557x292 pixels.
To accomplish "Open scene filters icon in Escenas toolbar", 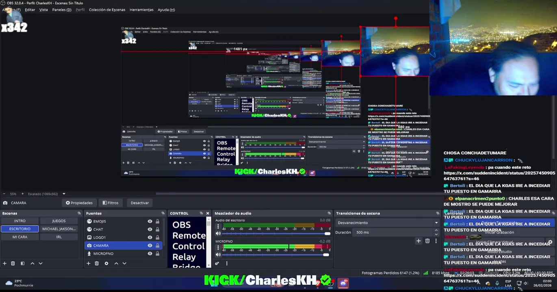I will pyautogui.click(x=22, y=263).
